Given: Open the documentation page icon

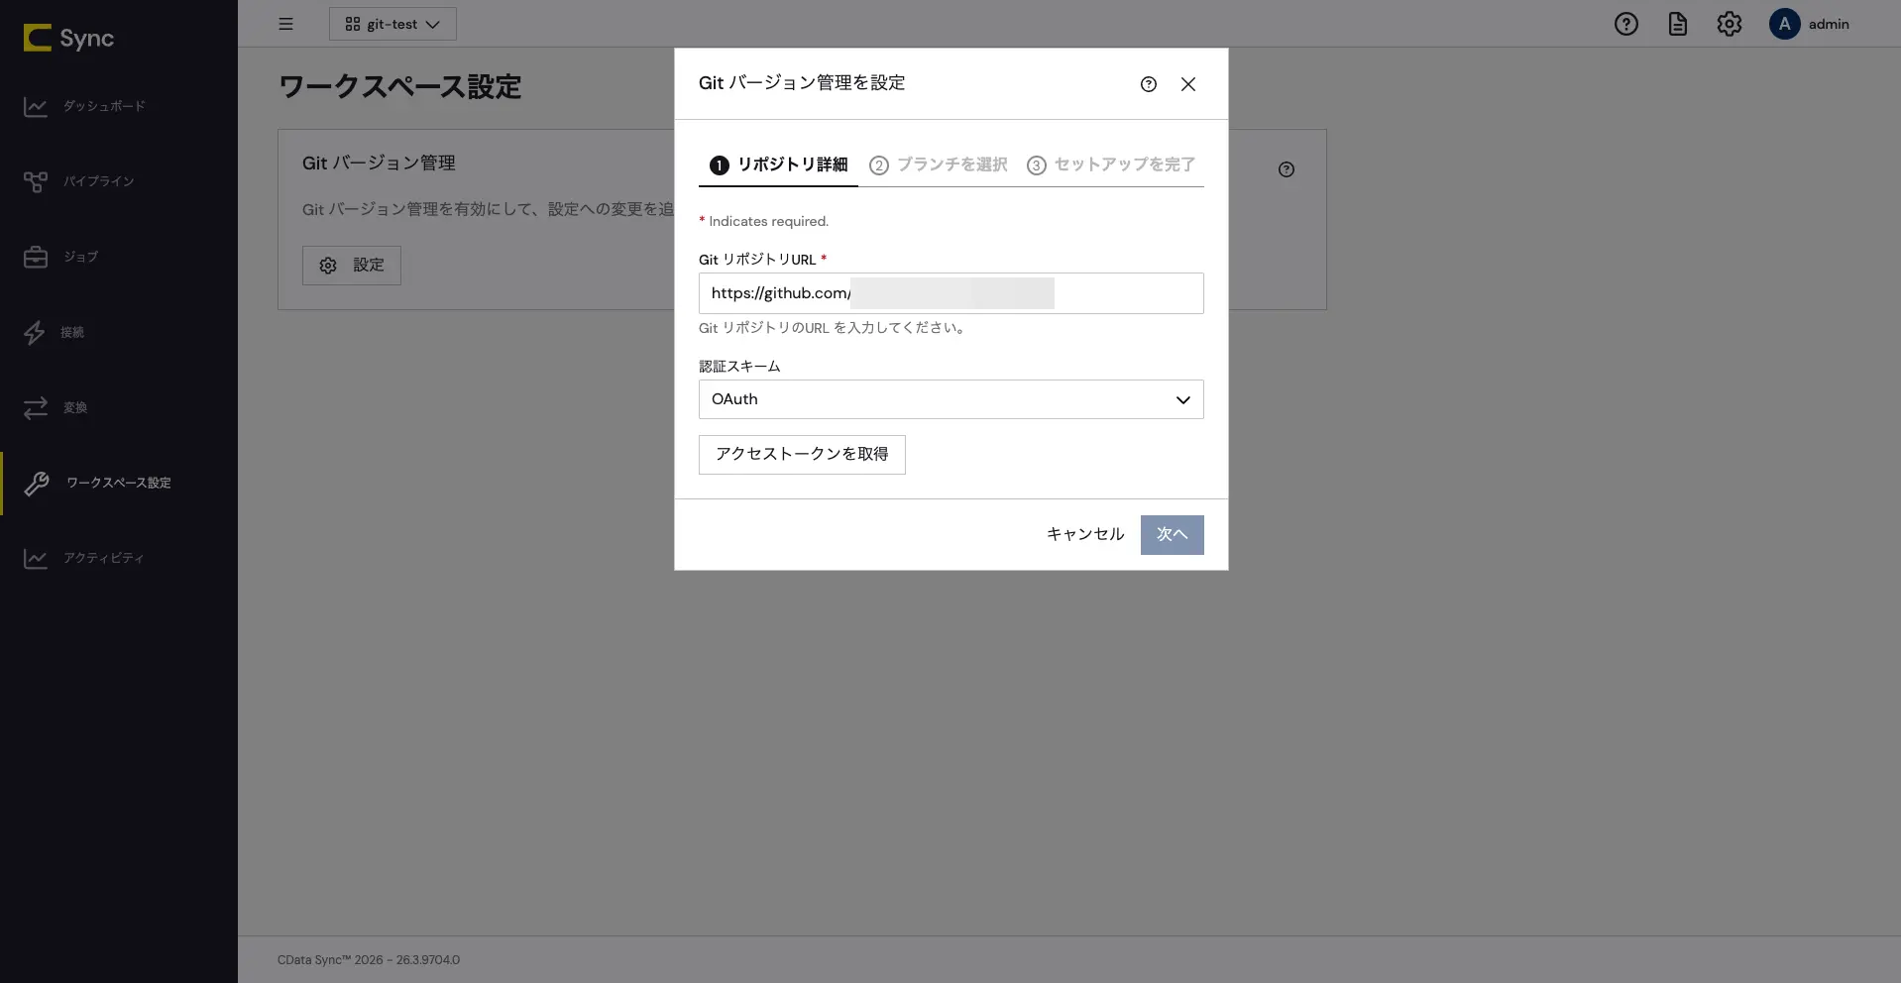Looking at the screenshot, I should click(1677, 24).
